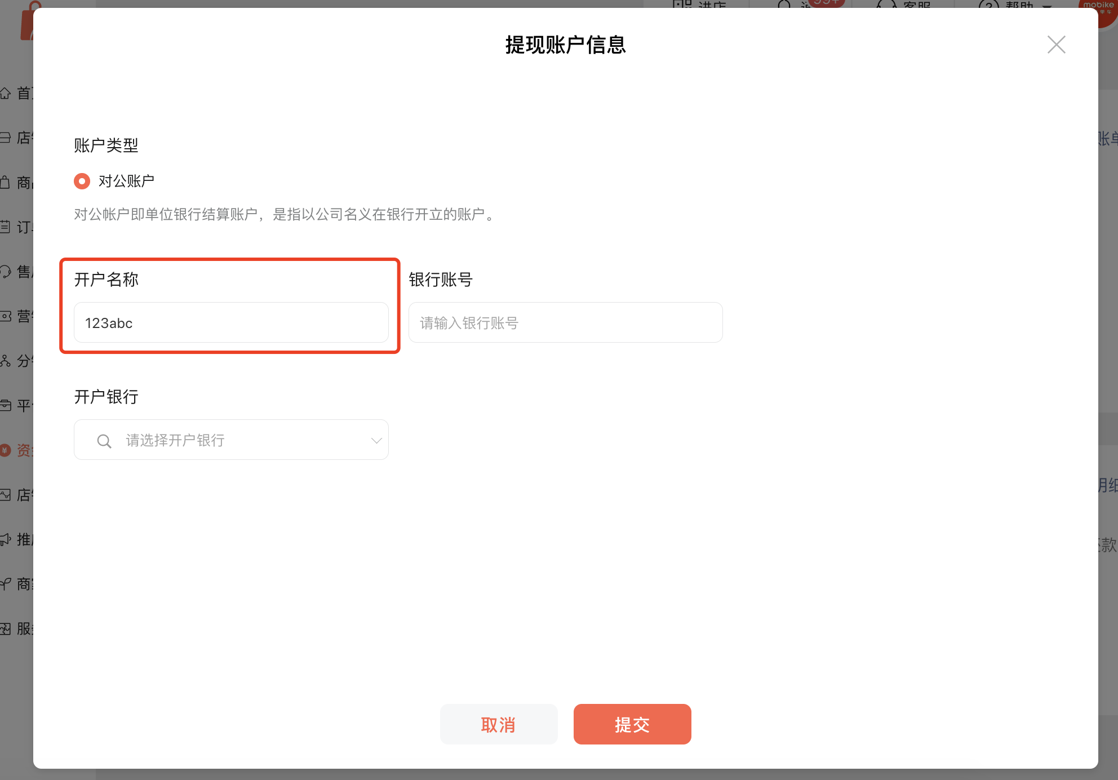Viewport: 1118px width, 780px height.
Task: Click the home icon in the sidebar
Action: (6, 93)
